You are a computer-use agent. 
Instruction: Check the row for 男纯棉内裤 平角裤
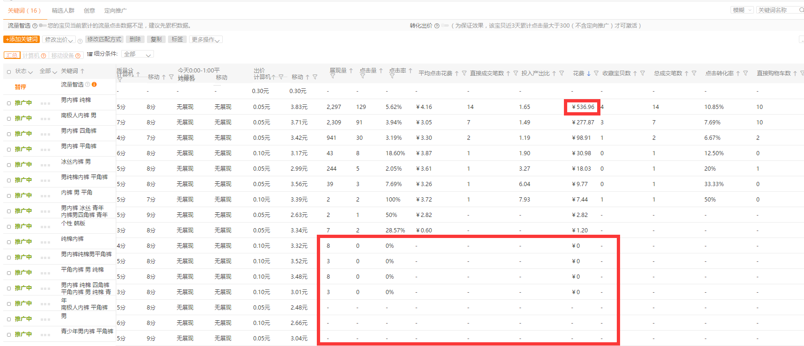point(9,180)
